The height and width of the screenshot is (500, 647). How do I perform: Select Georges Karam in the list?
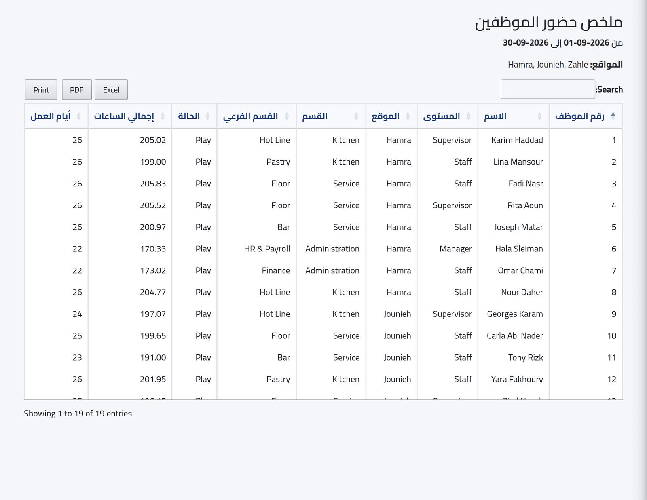click(x=515, y=314)
